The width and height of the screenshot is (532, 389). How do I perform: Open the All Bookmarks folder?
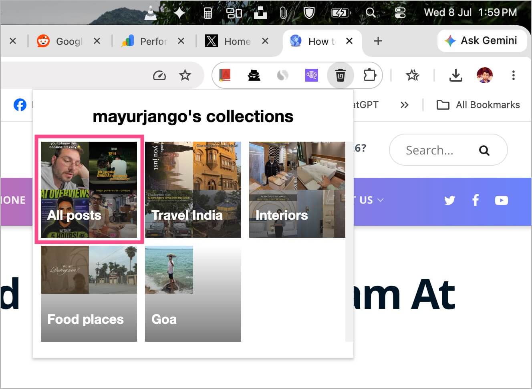click(478, 105)
